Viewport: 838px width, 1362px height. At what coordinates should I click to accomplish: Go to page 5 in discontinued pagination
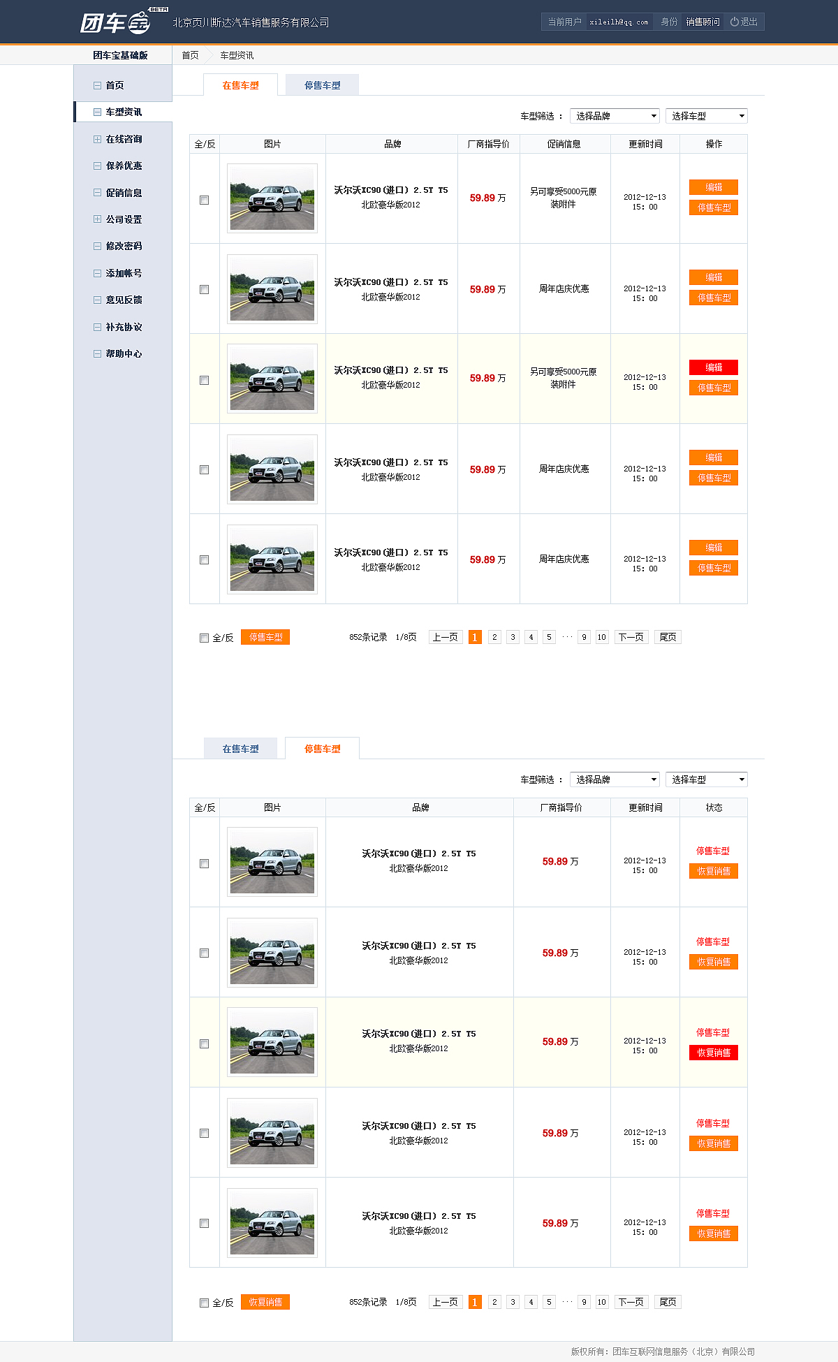coord(549,1302)
